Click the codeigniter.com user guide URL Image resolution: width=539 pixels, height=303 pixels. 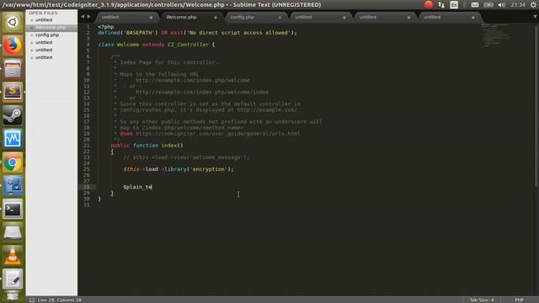[218, 134]
